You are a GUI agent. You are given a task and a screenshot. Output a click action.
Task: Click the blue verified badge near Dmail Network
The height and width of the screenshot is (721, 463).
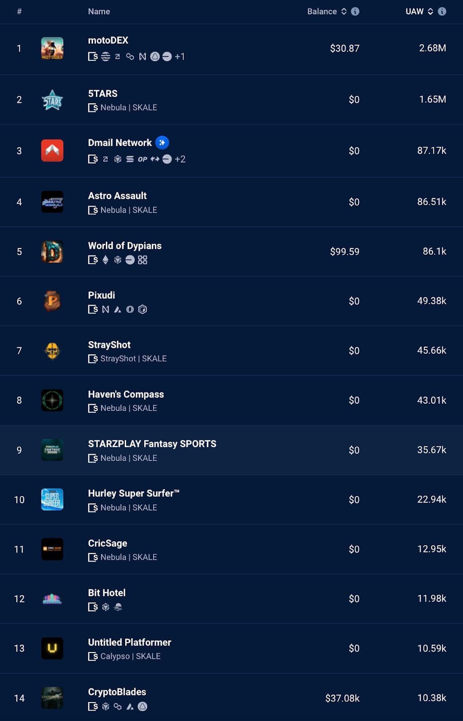click(162, 143)
